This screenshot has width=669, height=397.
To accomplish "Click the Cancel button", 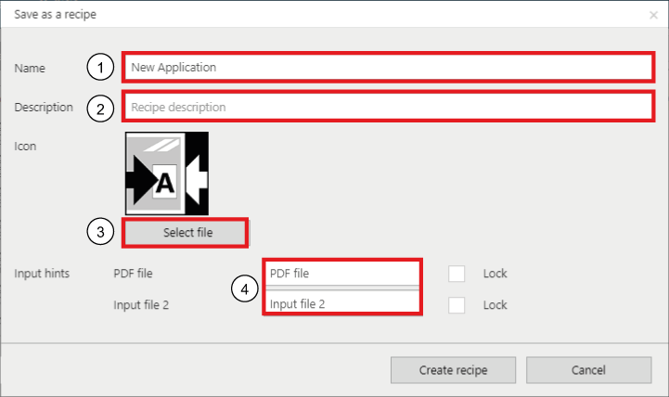I will click(x=588, y=370).
